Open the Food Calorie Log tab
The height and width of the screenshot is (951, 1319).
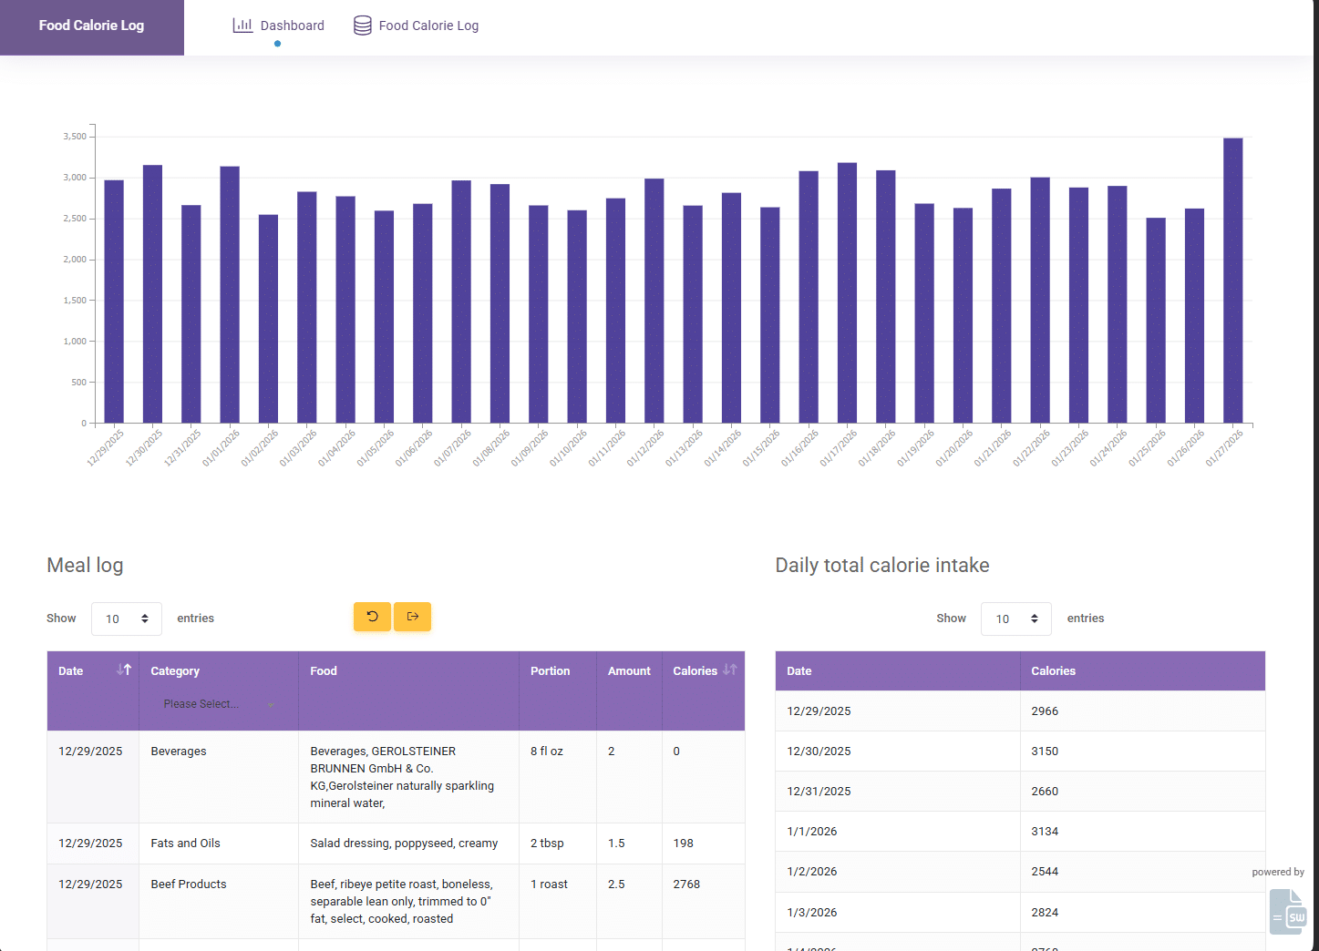coord(428,26)
